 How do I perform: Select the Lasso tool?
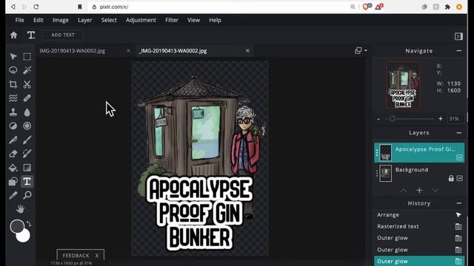tap(13, 70)
